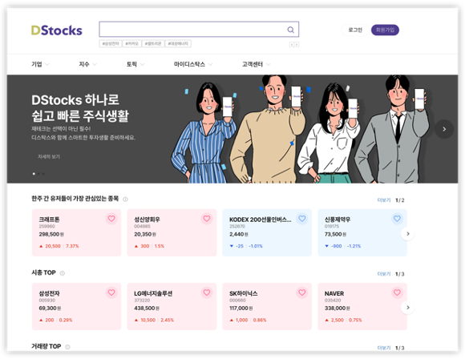
Task: Click the 438,500 원 price
Action: point(147,309)
